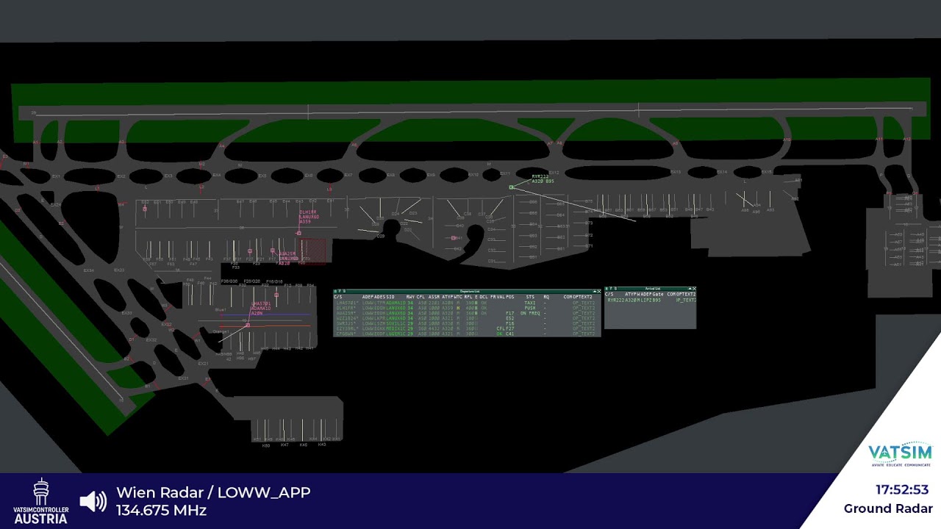
Task: Select WZZ1024 row in Departure List
Action: point(466,318)
